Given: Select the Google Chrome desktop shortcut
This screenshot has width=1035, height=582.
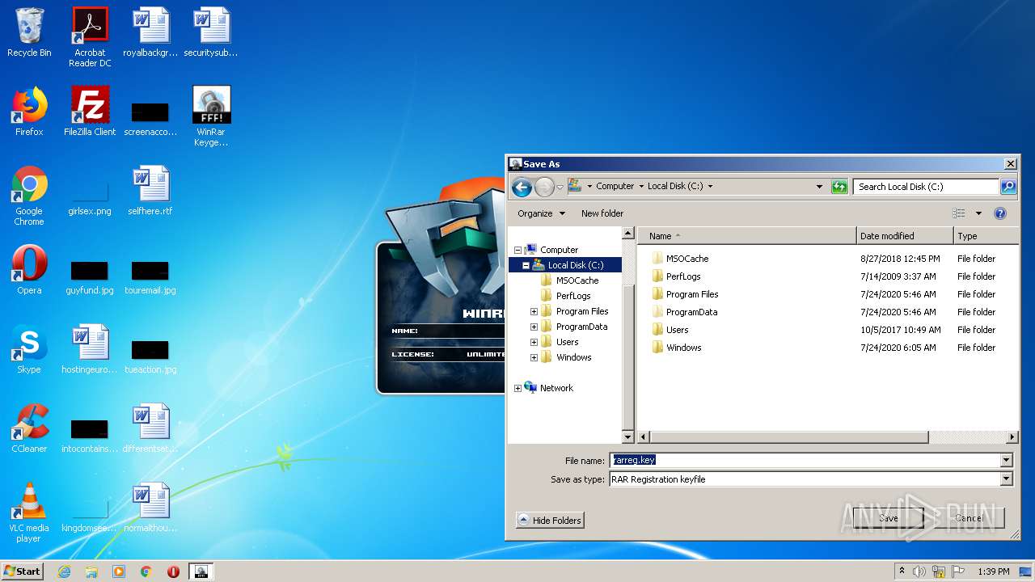Looking at the screenshot, I should click(29, 196).
